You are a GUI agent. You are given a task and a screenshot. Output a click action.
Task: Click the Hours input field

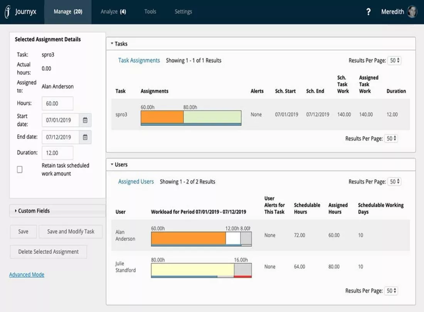(x=57, y=104)
